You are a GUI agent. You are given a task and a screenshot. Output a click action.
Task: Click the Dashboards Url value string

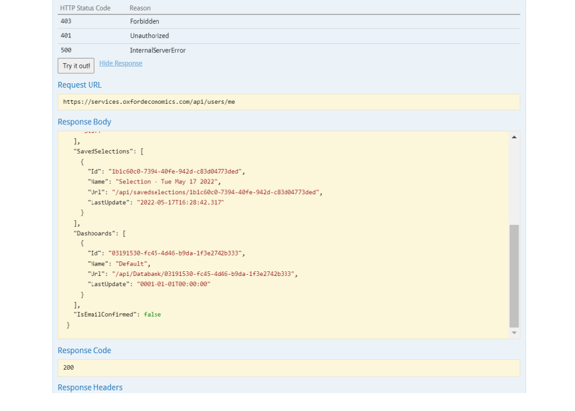click(x=202, y=274)
